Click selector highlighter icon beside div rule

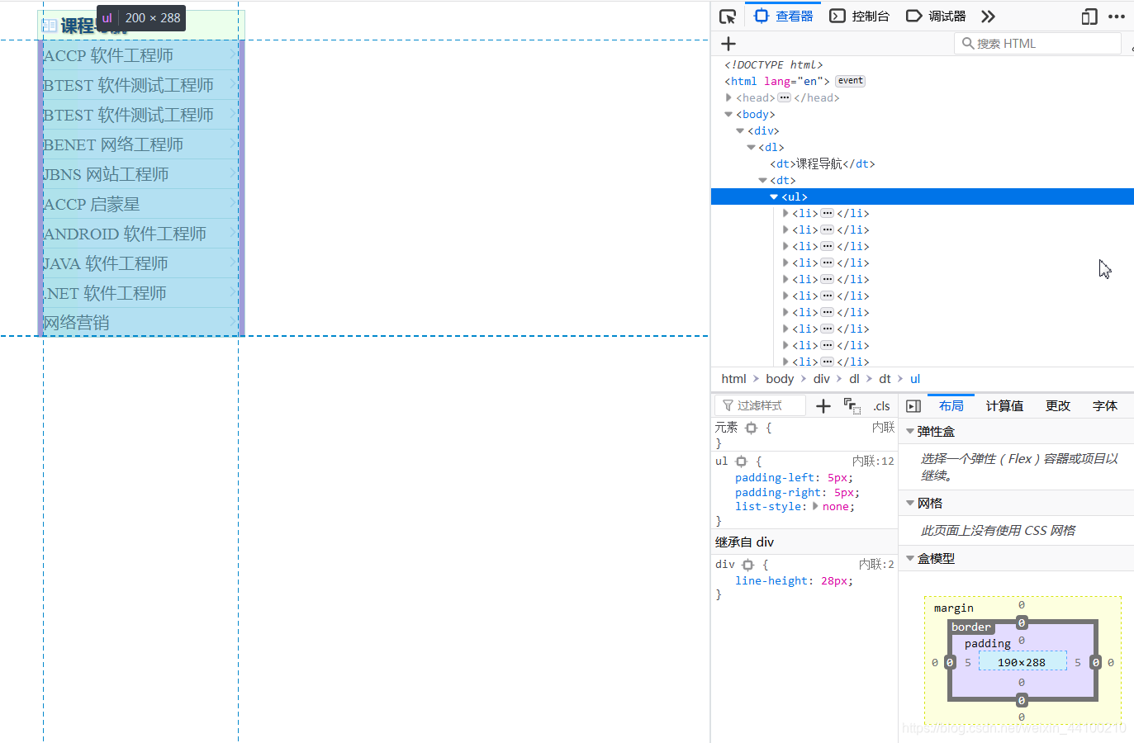tap(747, 565)
